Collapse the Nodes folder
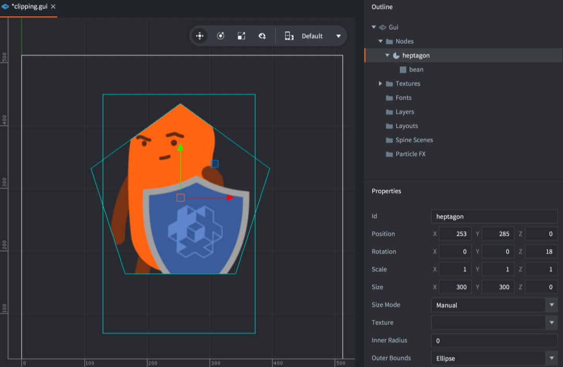Viewport: 563px width, 367px height. click(x=380, y=41)
